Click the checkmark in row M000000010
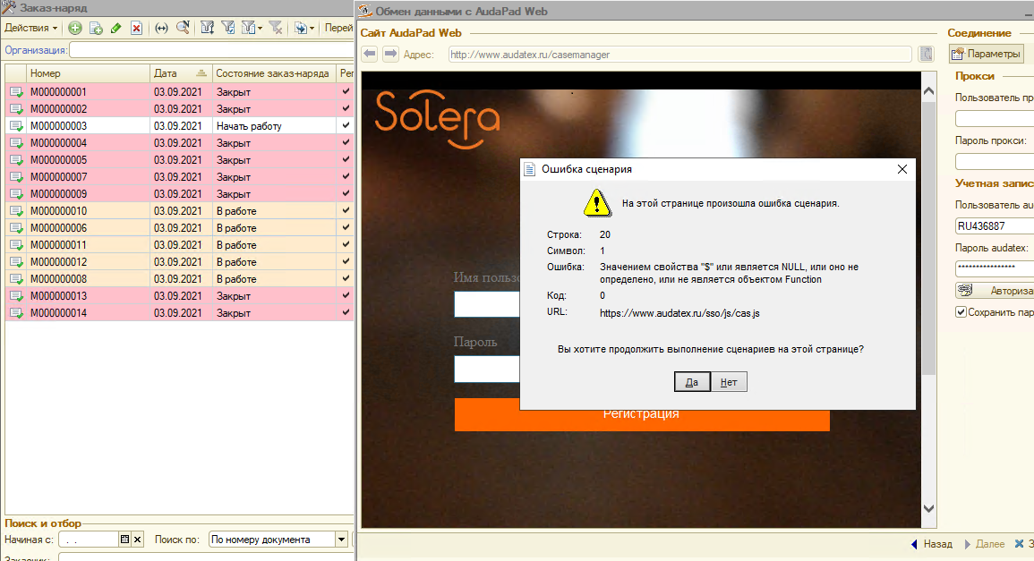1034x561 pixels. click(x=346, y=210)
